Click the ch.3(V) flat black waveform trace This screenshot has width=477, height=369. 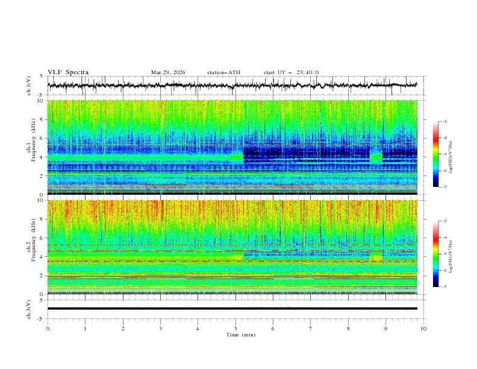(232, 309)
